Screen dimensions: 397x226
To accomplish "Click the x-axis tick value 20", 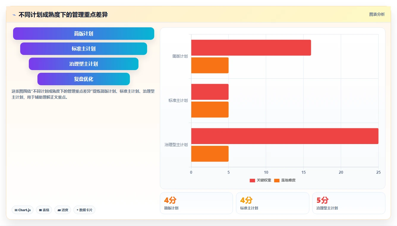I will point(341,173).
